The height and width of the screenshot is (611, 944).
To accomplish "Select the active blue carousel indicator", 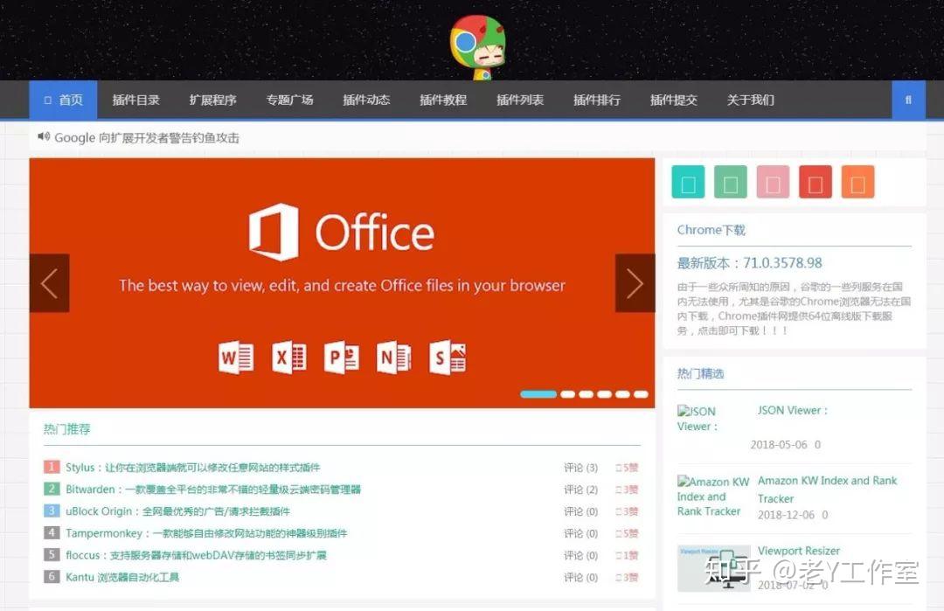I will tap(538, 394).
